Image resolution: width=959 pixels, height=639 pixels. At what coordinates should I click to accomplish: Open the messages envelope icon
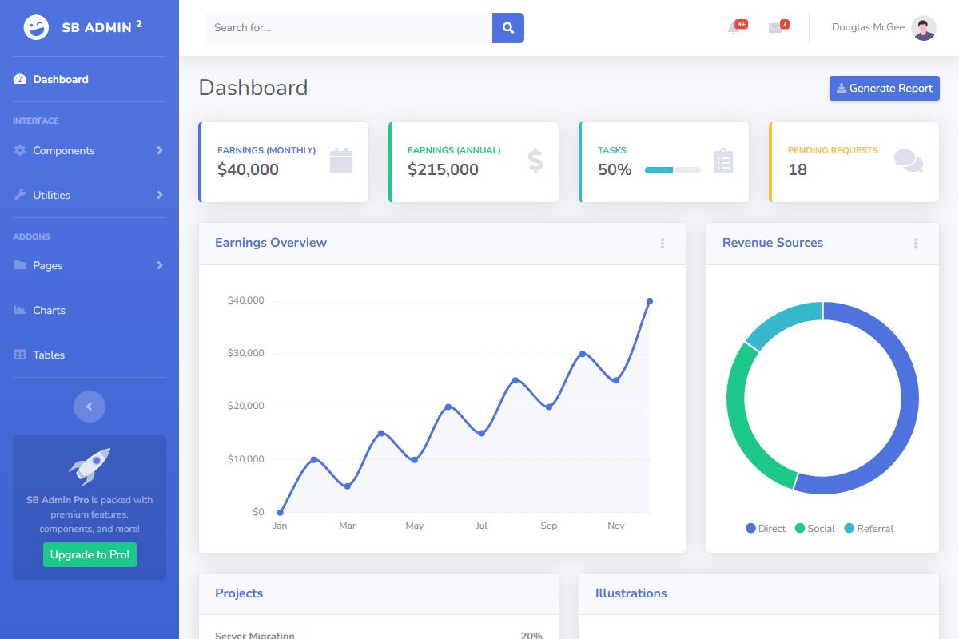[x=775, y=28]
